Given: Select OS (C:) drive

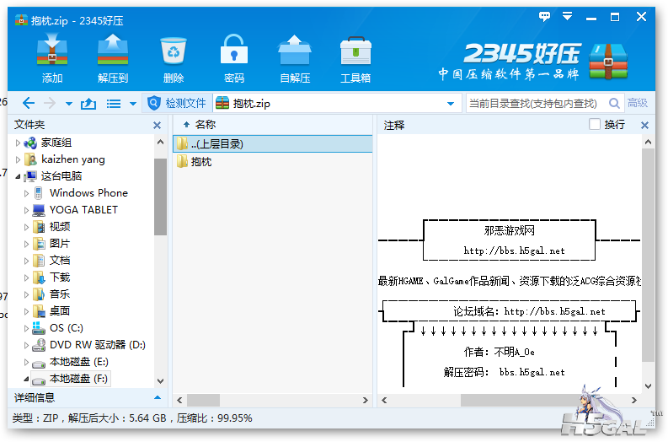Looking at the screenshot, I should (x=67, y=327).
